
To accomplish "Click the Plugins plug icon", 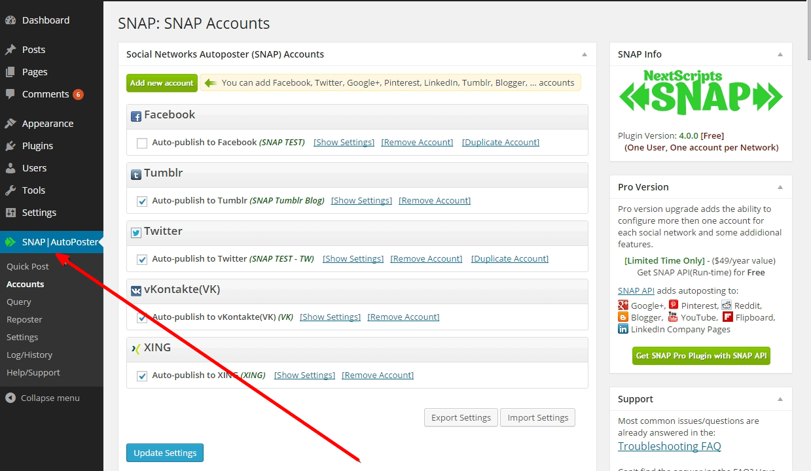I will click(10, 146).
